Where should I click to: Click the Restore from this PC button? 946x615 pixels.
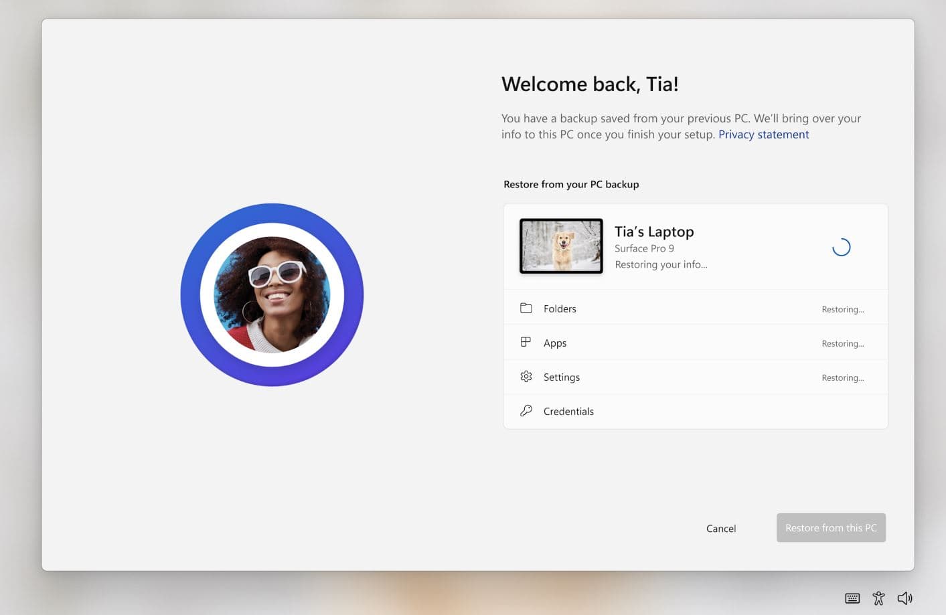[x=831, y=528]
